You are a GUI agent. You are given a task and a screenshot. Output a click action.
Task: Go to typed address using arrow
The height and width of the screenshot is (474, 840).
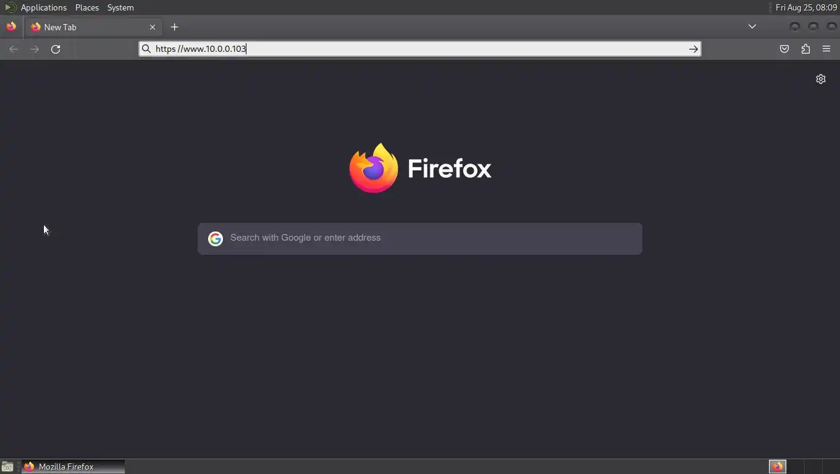tap(694, 49)
